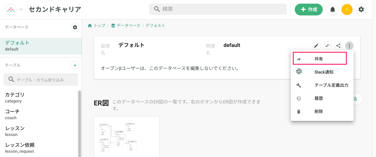
Task: Click the compare/merge arrows icon
Action: tap(327, 45)
